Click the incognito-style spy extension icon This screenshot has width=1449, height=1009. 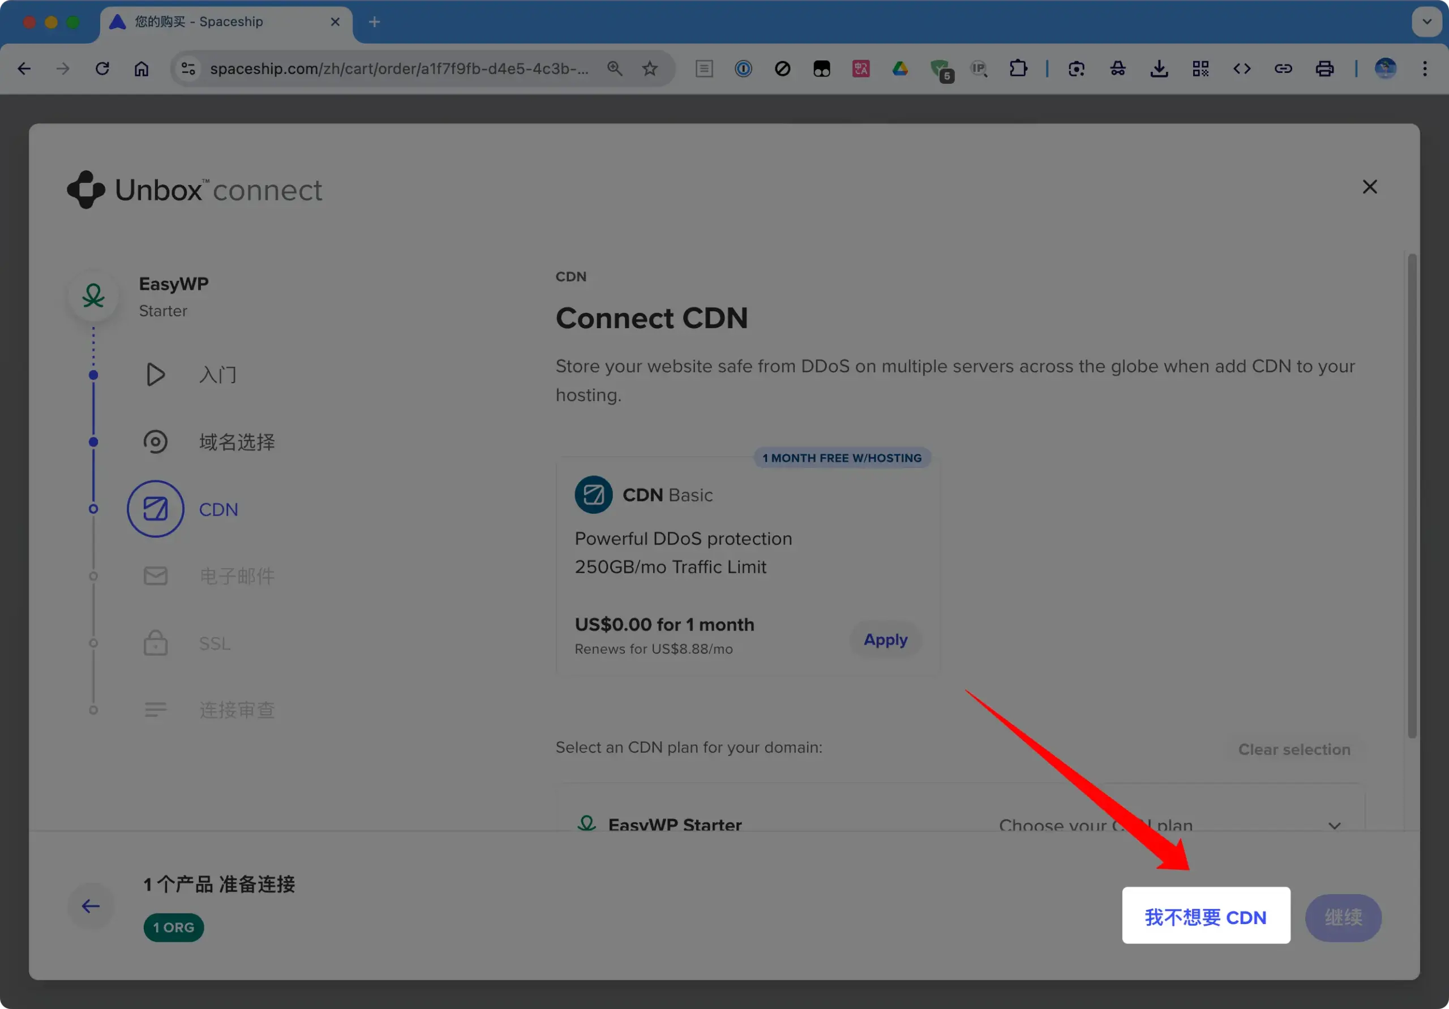click(x=1118, y=69)
